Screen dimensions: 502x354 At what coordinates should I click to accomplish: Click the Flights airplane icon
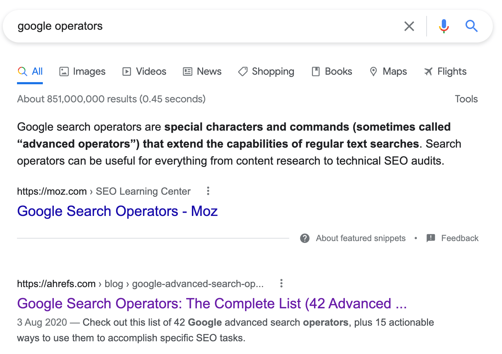[x=428, y=71]
